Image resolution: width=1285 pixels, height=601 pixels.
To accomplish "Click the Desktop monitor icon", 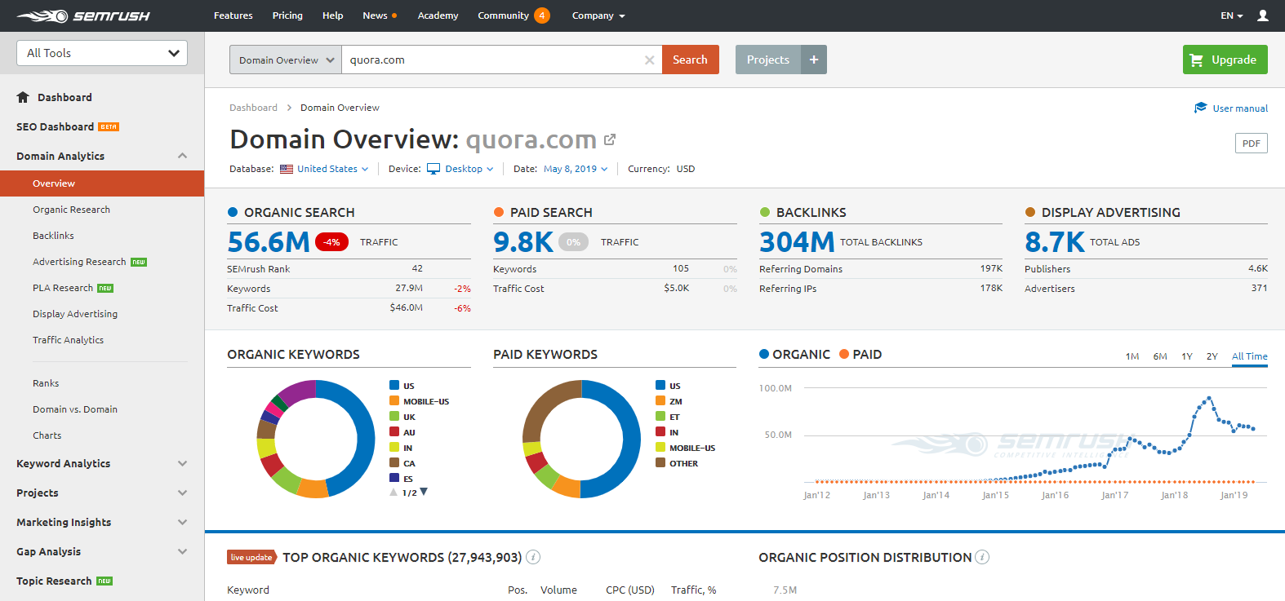I will 434,169.
